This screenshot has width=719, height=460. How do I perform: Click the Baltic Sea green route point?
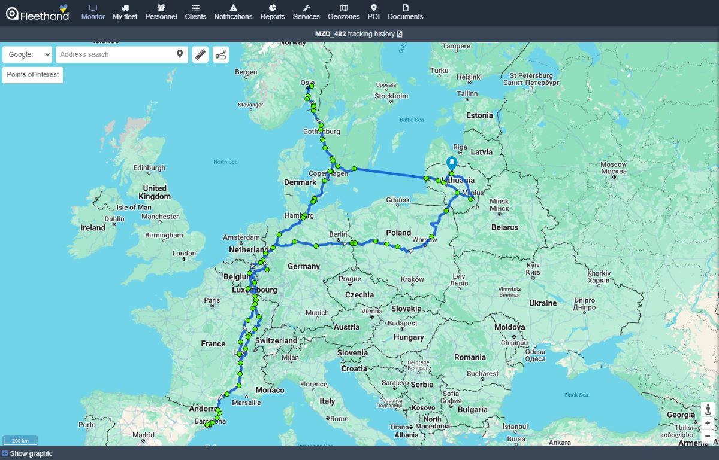[x=355, y=169]
